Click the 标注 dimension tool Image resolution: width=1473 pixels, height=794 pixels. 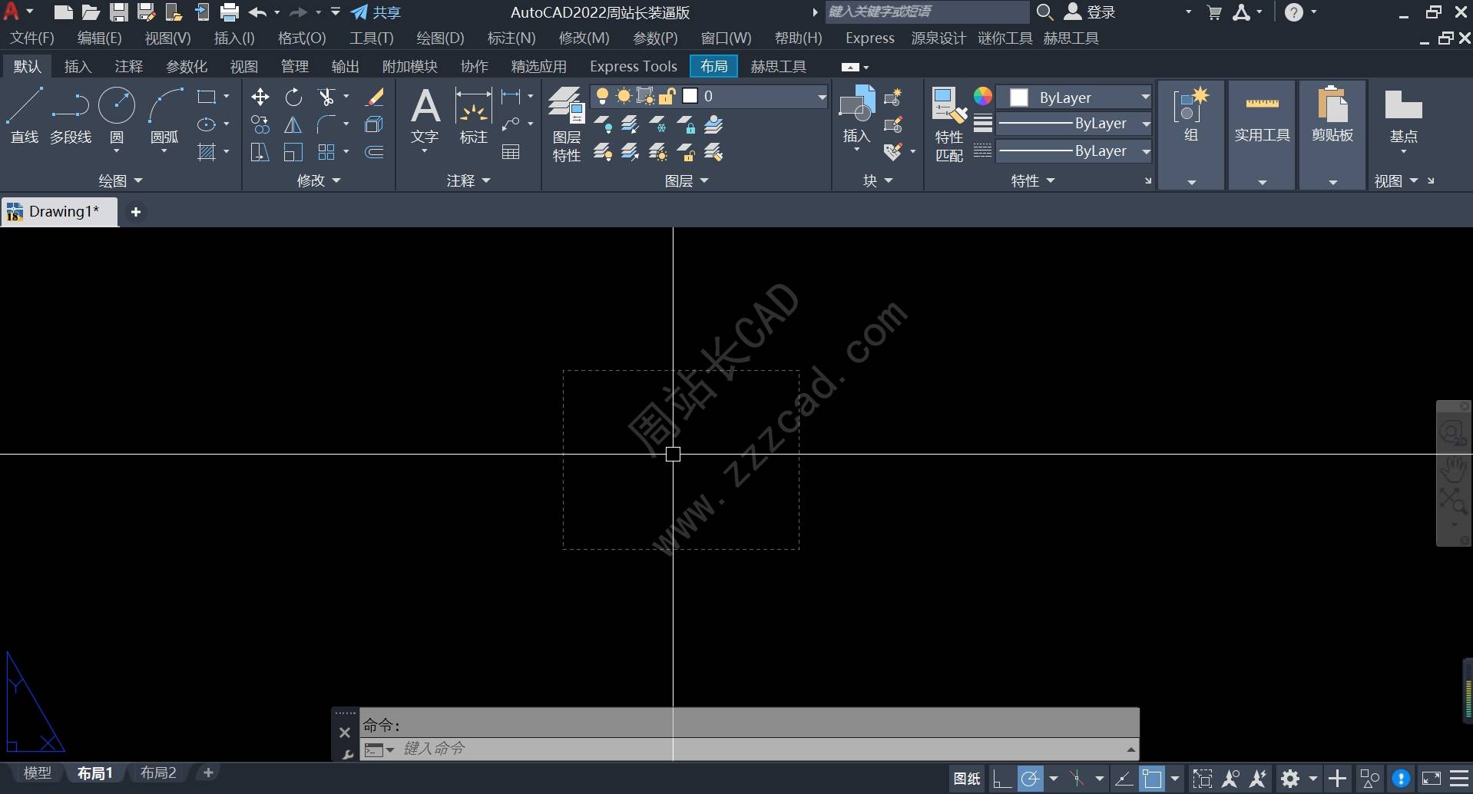tap(473, 115)
